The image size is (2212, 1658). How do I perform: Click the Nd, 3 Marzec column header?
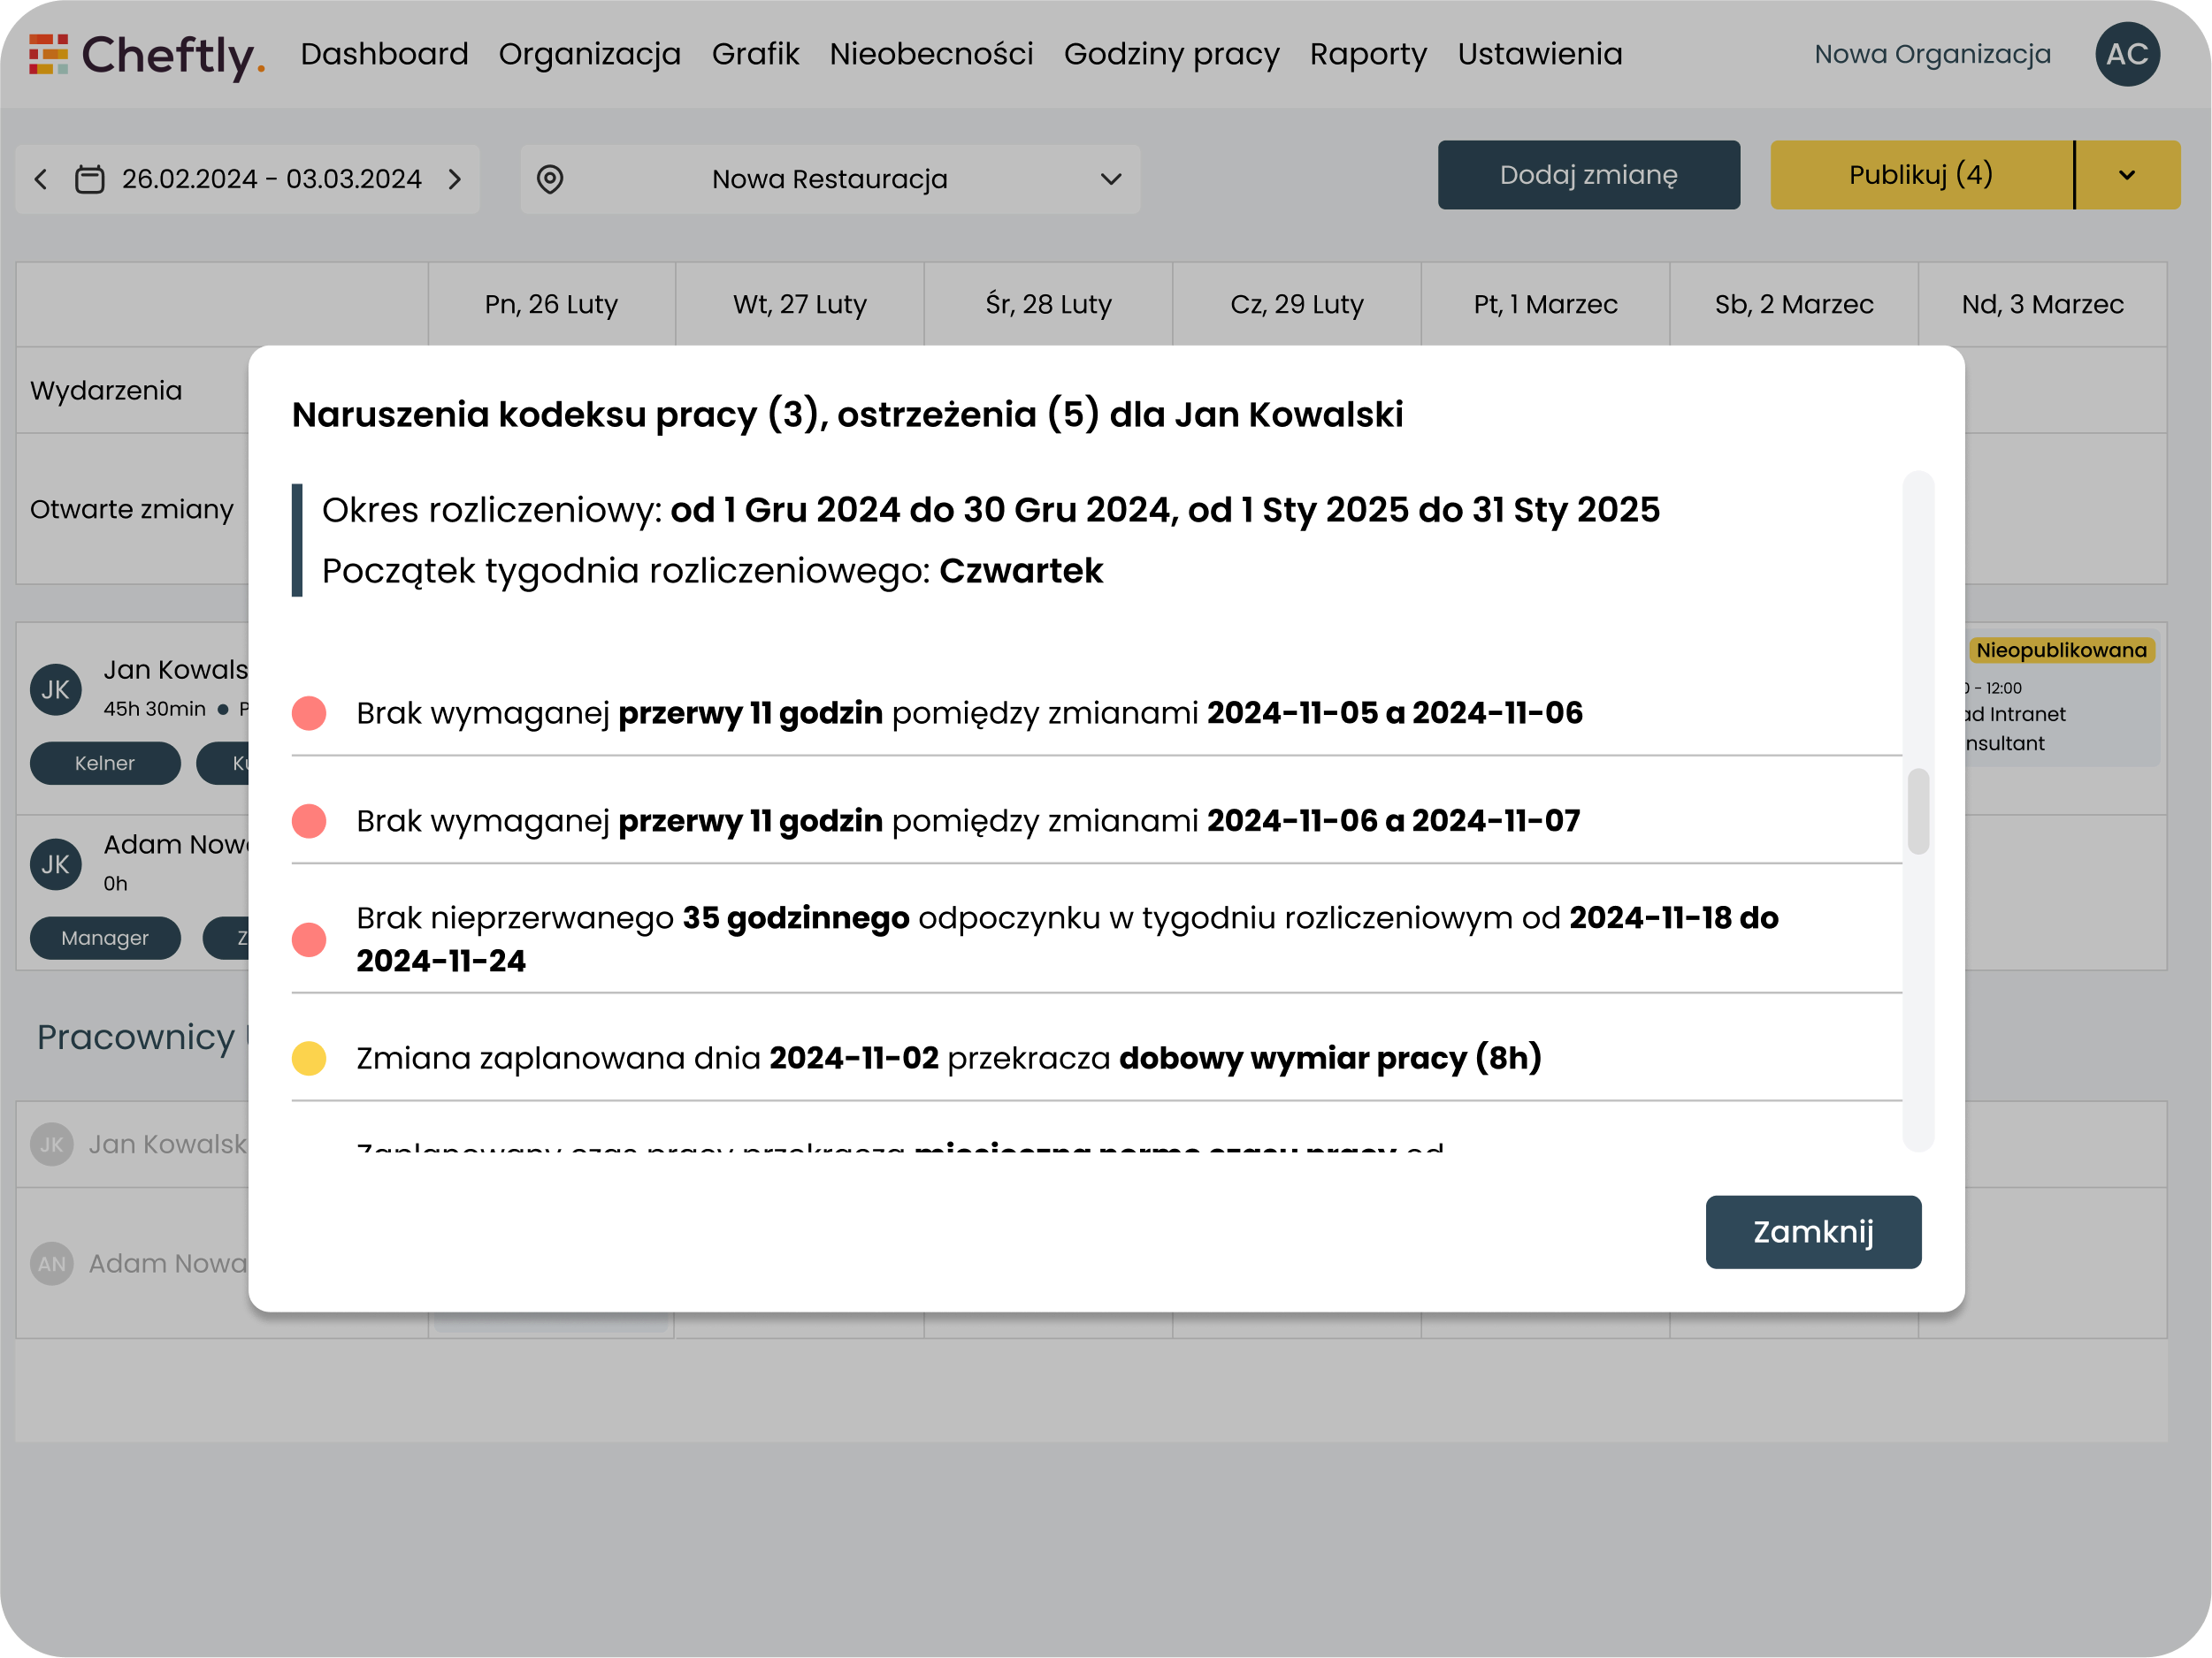2042,304
